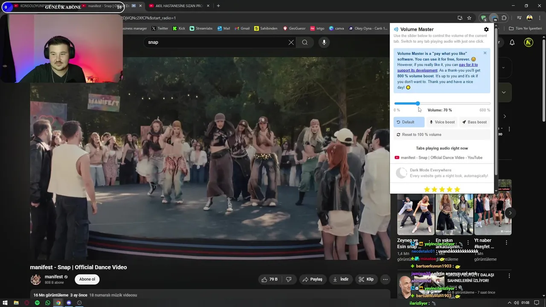
Task: Open the YouTube account avatar menu
Action: click(x=529, y=42)
